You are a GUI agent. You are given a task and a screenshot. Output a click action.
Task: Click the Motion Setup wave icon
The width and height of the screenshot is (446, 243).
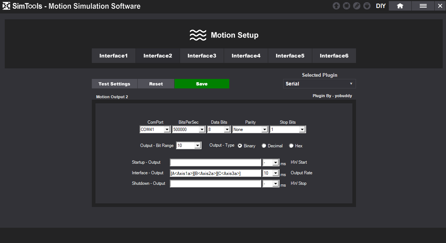coord(198,35)
